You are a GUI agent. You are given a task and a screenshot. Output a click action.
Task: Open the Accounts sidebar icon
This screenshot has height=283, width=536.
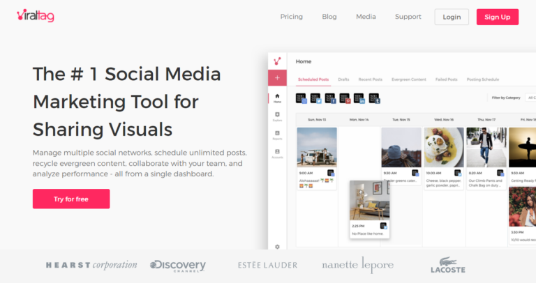point(277,153)
